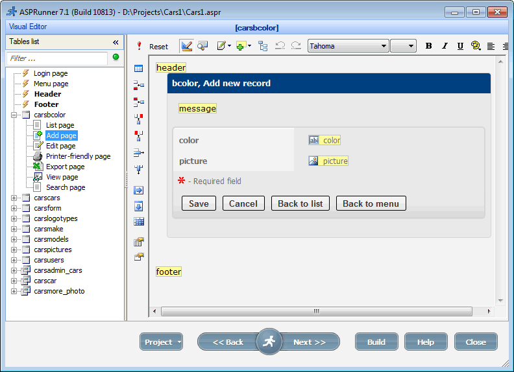Open the tree structure toolbar icon

click(263, 46)
